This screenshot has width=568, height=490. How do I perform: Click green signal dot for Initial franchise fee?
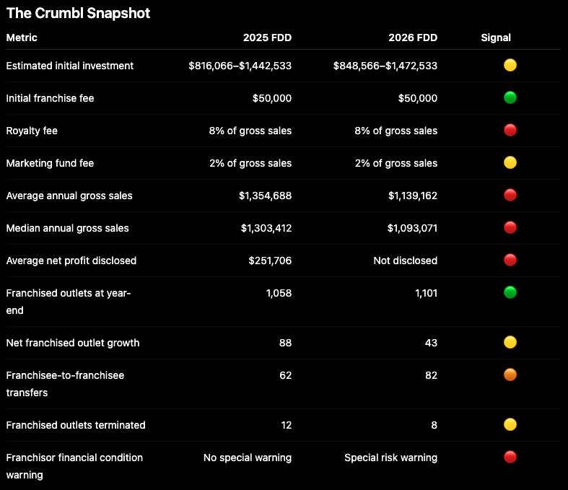point(510,97)
